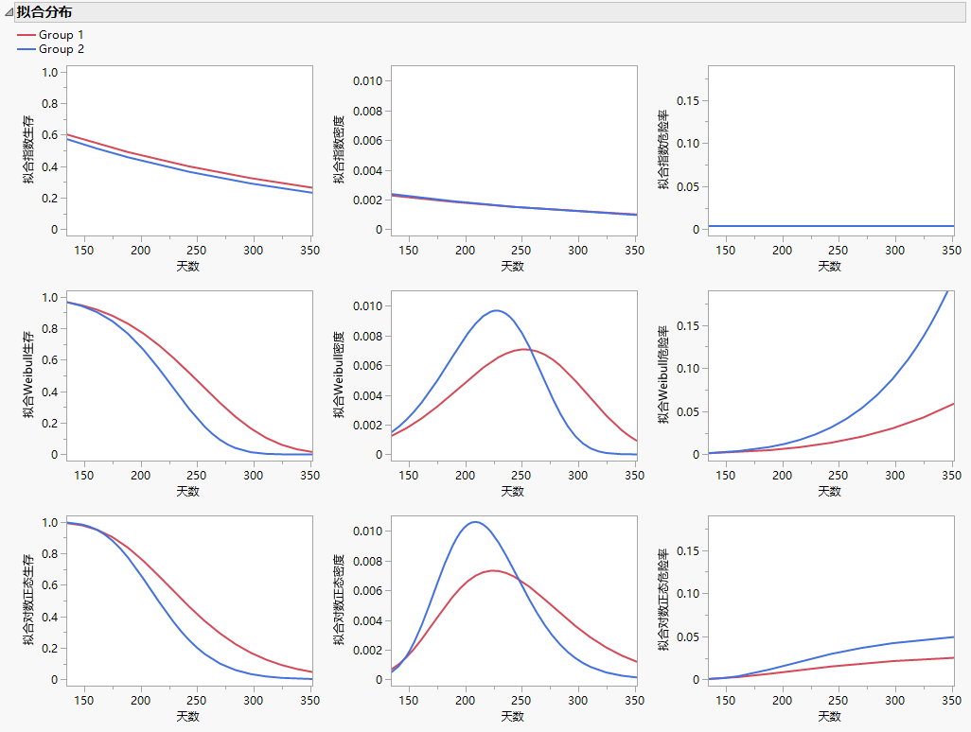Collapse the 拟合分布 disclosure triangle

pyautogui.click(x=9, y=12)
